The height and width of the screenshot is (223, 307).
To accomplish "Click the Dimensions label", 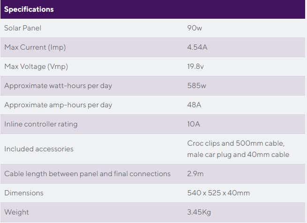I will [24, 193].
